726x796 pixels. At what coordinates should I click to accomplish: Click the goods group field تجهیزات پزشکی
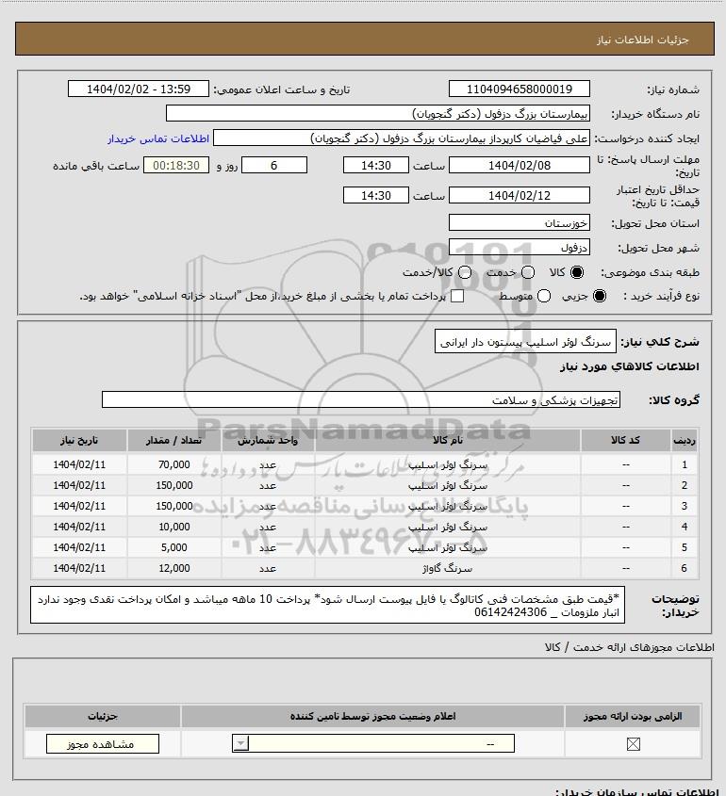coord(361,399)
